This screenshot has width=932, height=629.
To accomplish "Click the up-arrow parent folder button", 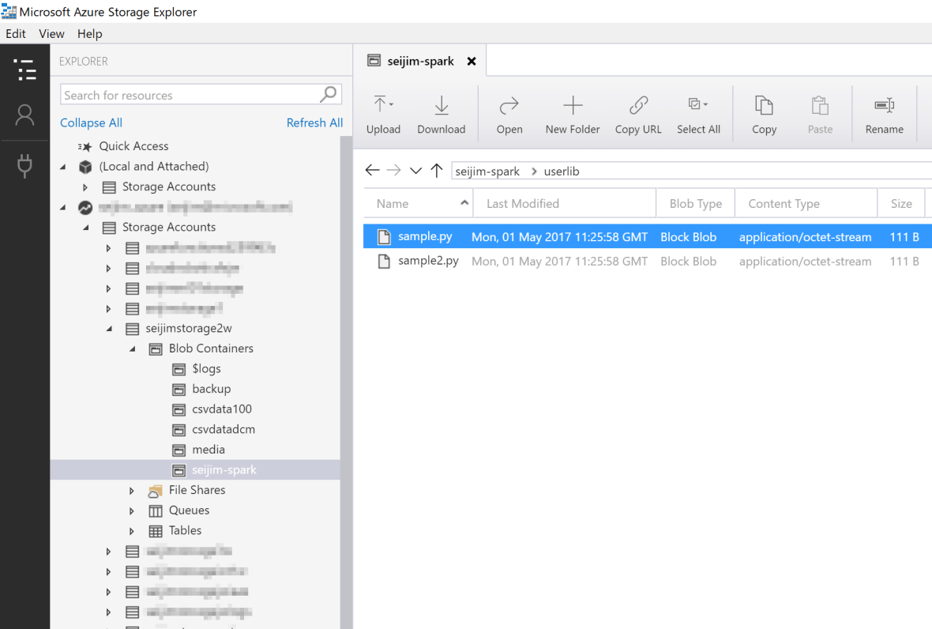I will pyautogui.click(x=437, y=171).
